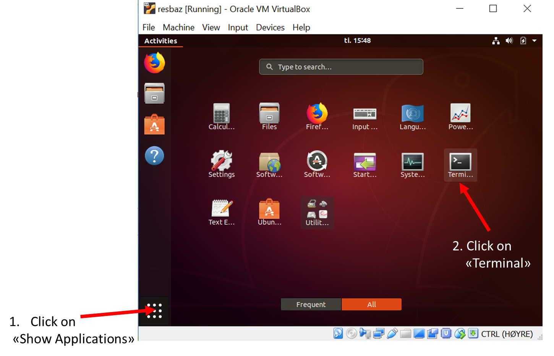The image size is (554, 356).
Task: Open Software & Updates with globe icon
Action: coord(269,164)
